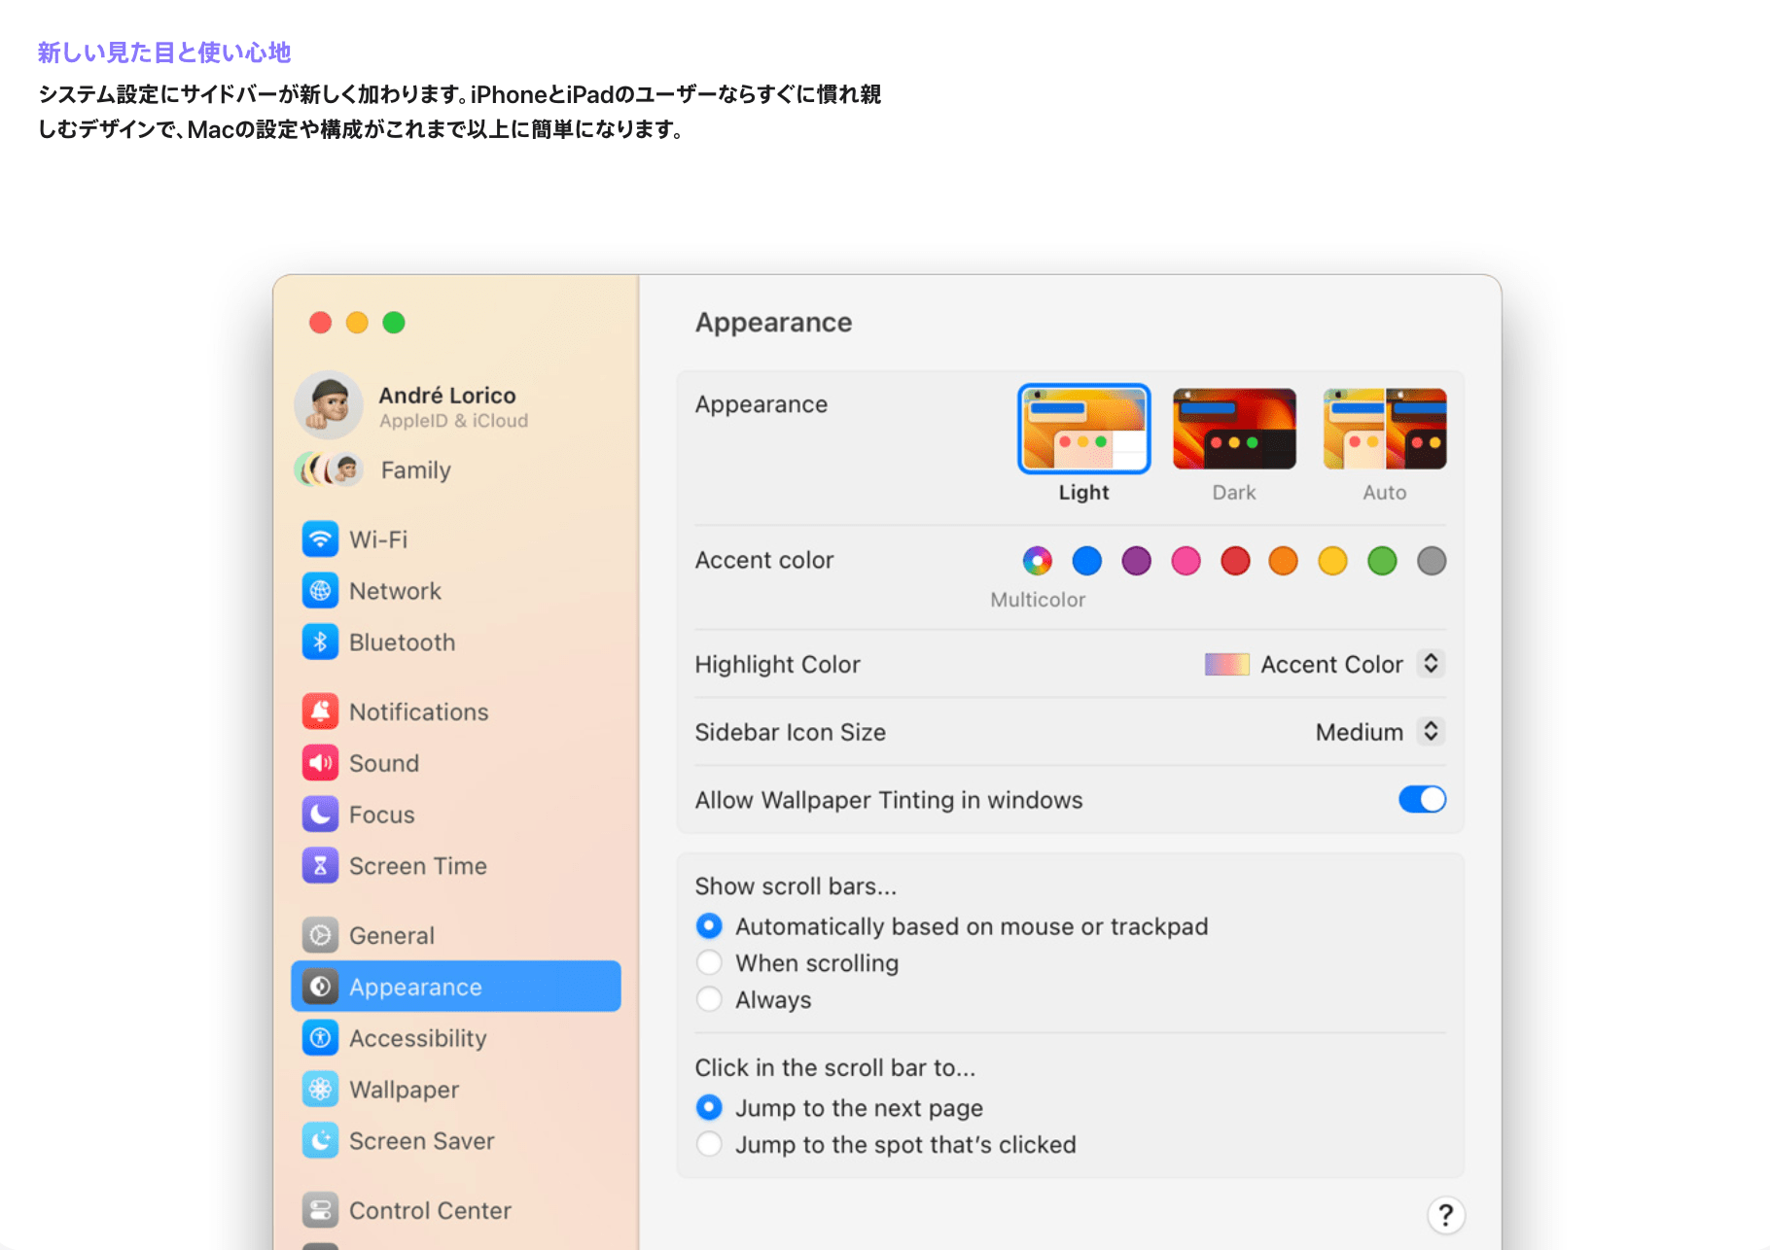Select the Always scroll bars option
Screen dimensions: 1770x1250
pyautogui.click(x=709, y=999)
